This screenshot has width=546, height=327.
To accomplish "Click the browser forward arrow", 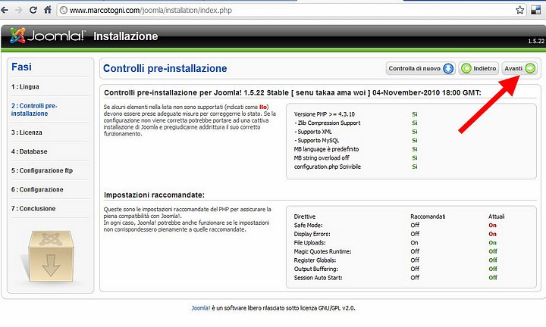I will point(19,10).
